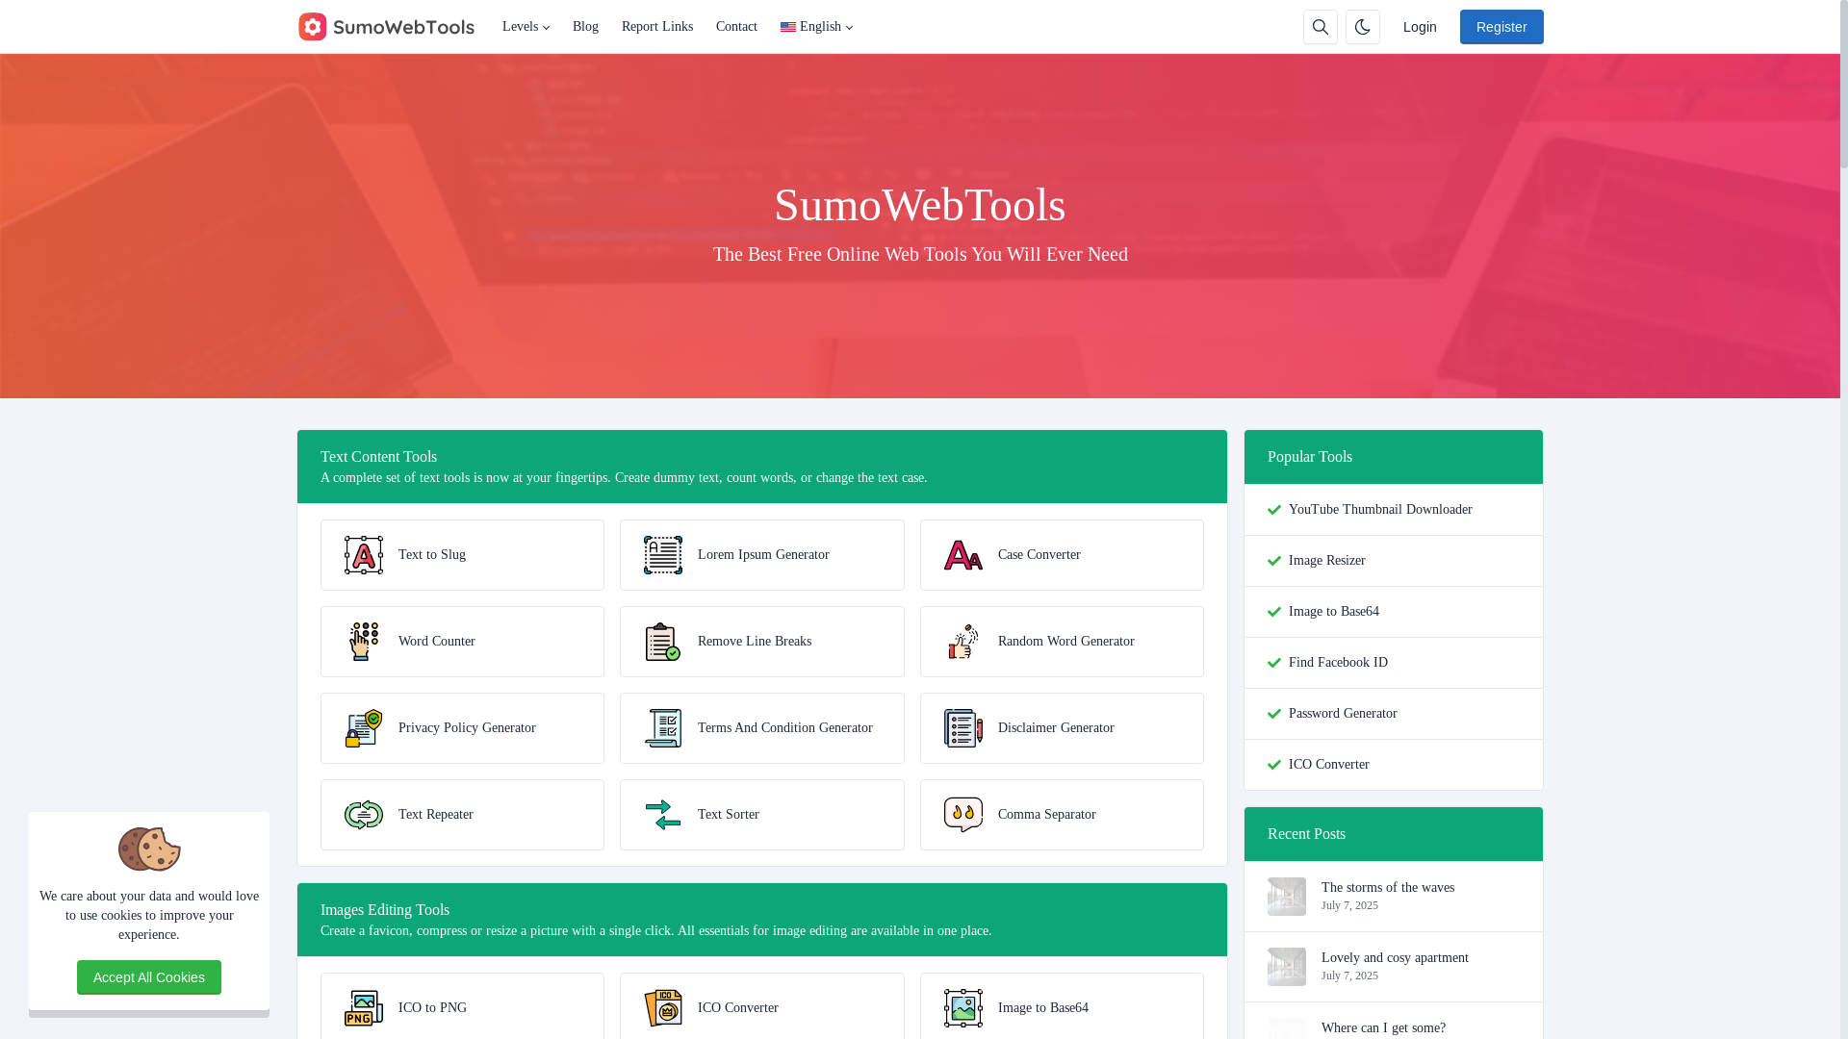The image size is (1848, 1039).
Task: Open 'Lovely and cosy apartment' thumbnail
Action: (1287, 967)
